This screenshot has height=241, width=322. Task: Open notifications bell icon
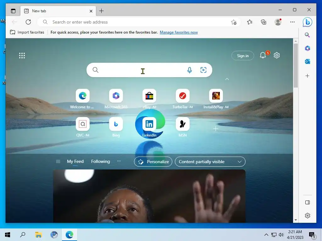click(x=263, y=55)
